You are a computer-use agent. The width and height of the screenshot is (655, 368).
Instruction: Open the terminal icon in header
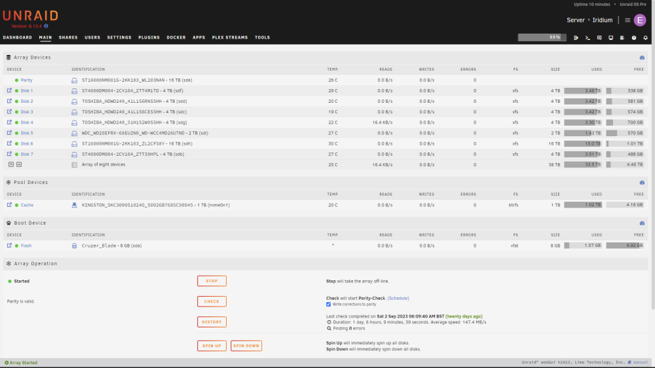(x=588, y=37)
